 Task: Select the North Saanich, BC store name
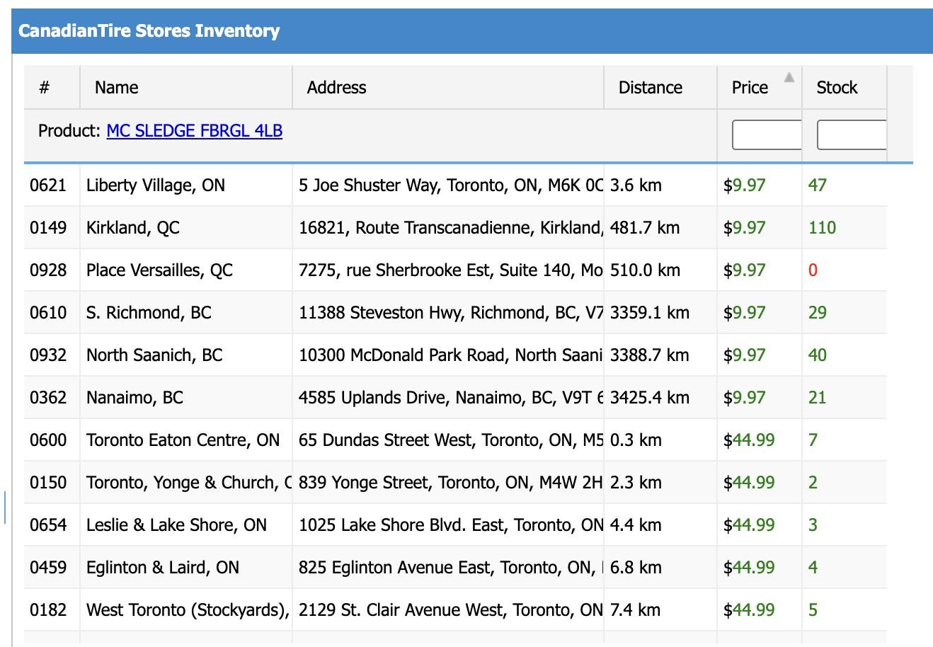pyautogui.click(x=154, y=355)
